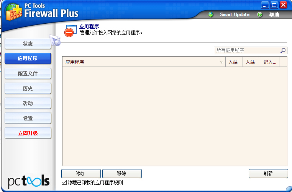The image size is (292, 192).
Task: Open Smart Update
Action: point(235,15)
